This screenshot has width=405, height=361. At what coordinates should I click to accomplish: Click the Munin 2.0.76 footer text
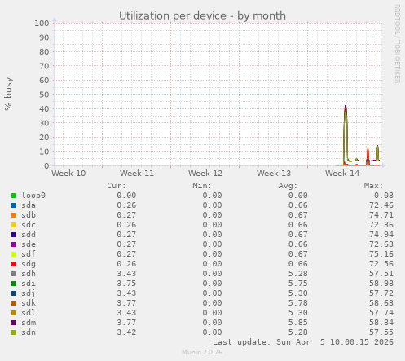coord(202,352)
